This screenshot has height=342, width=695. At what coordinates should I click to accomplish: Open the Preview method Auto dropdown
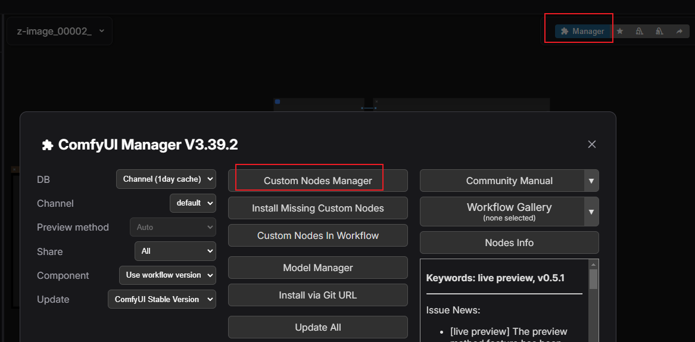(173, 227)
